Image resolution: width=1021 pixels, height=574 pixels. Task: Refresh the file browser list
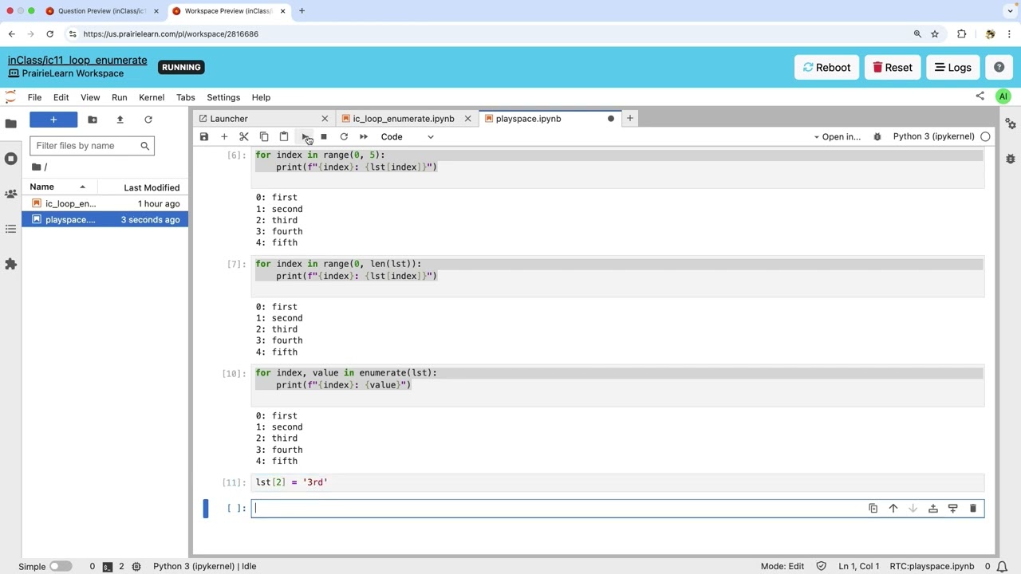(148, 120)
